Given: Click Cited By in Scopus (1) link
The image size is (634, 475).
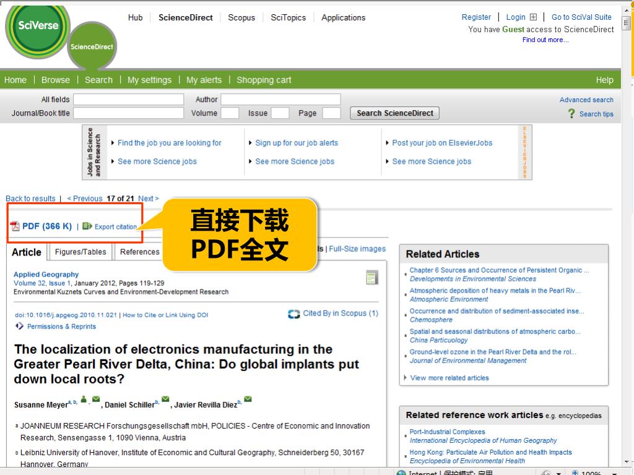Looking at the screenshot, I should [x=341, y=314].
